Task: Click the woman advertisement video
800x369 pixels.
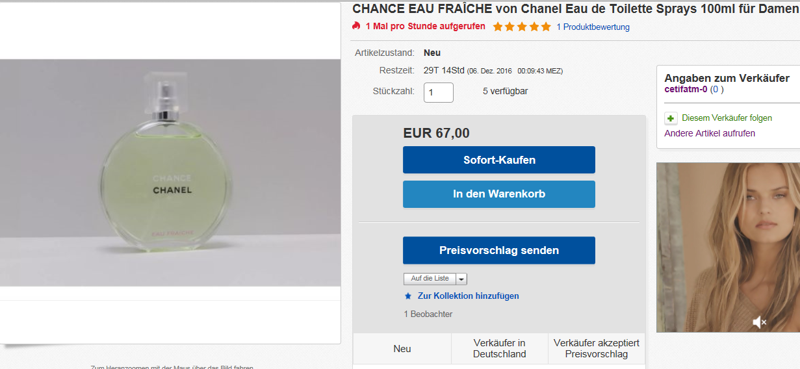Action: [728, 248]
